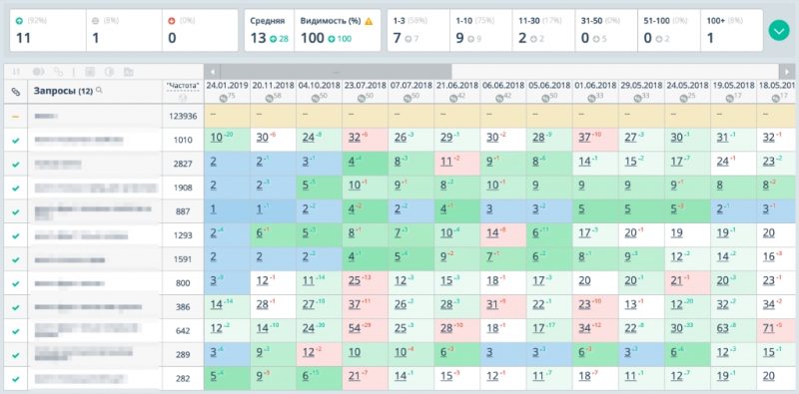The height and width of the screenshot is (394, 799).
Task: Click the horizontal scrollbar thumb above the dates
Action: (x=336, y=71)
